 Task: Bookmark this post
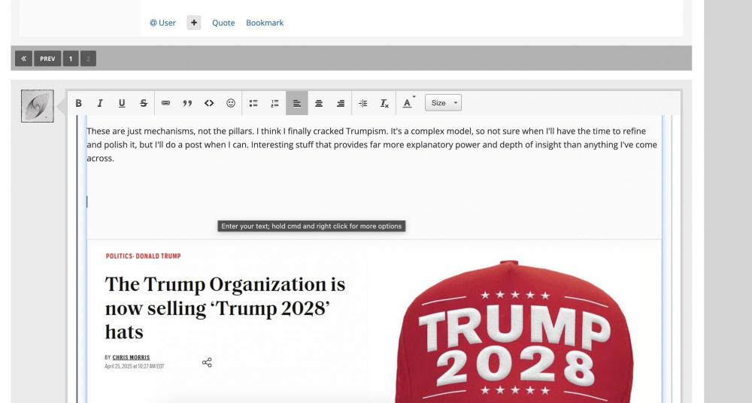pyautogui.click(x=265, y=23)
